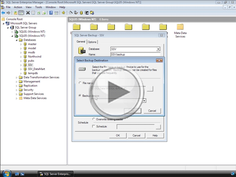Expand the Management tree node

pos(17,82)
